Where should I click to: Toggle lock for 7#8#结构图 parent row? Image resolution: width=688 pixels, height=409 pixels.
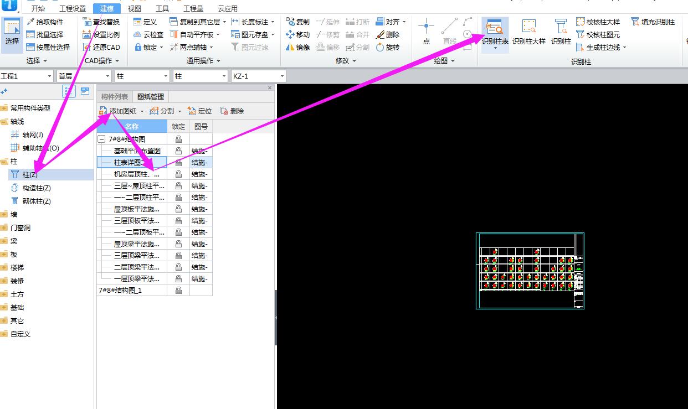coord(178,139)
